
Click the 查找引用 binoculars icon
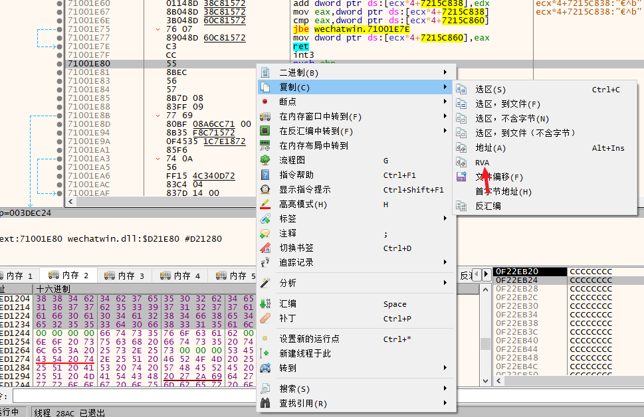(265, 403)
